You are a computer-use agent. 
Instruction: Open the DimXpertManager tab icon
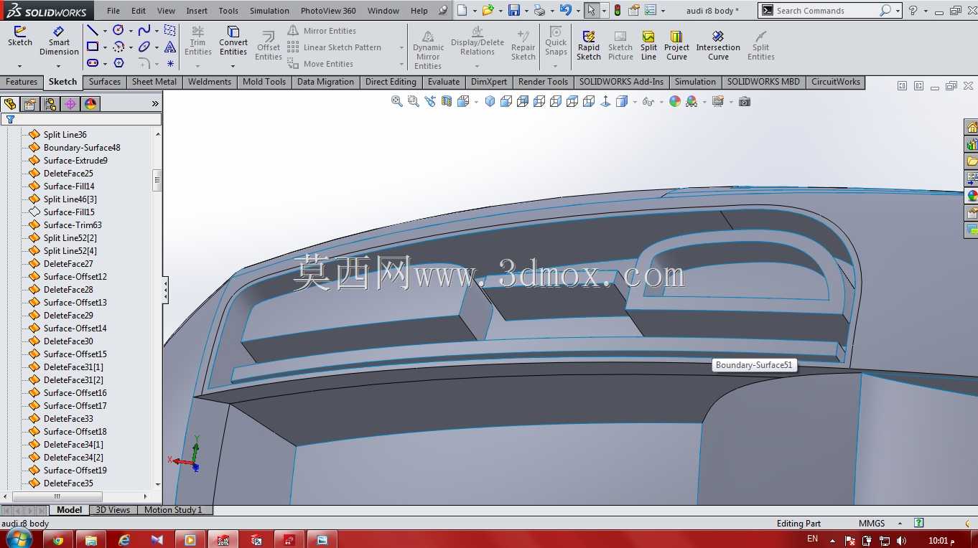[x=70, y=104]
